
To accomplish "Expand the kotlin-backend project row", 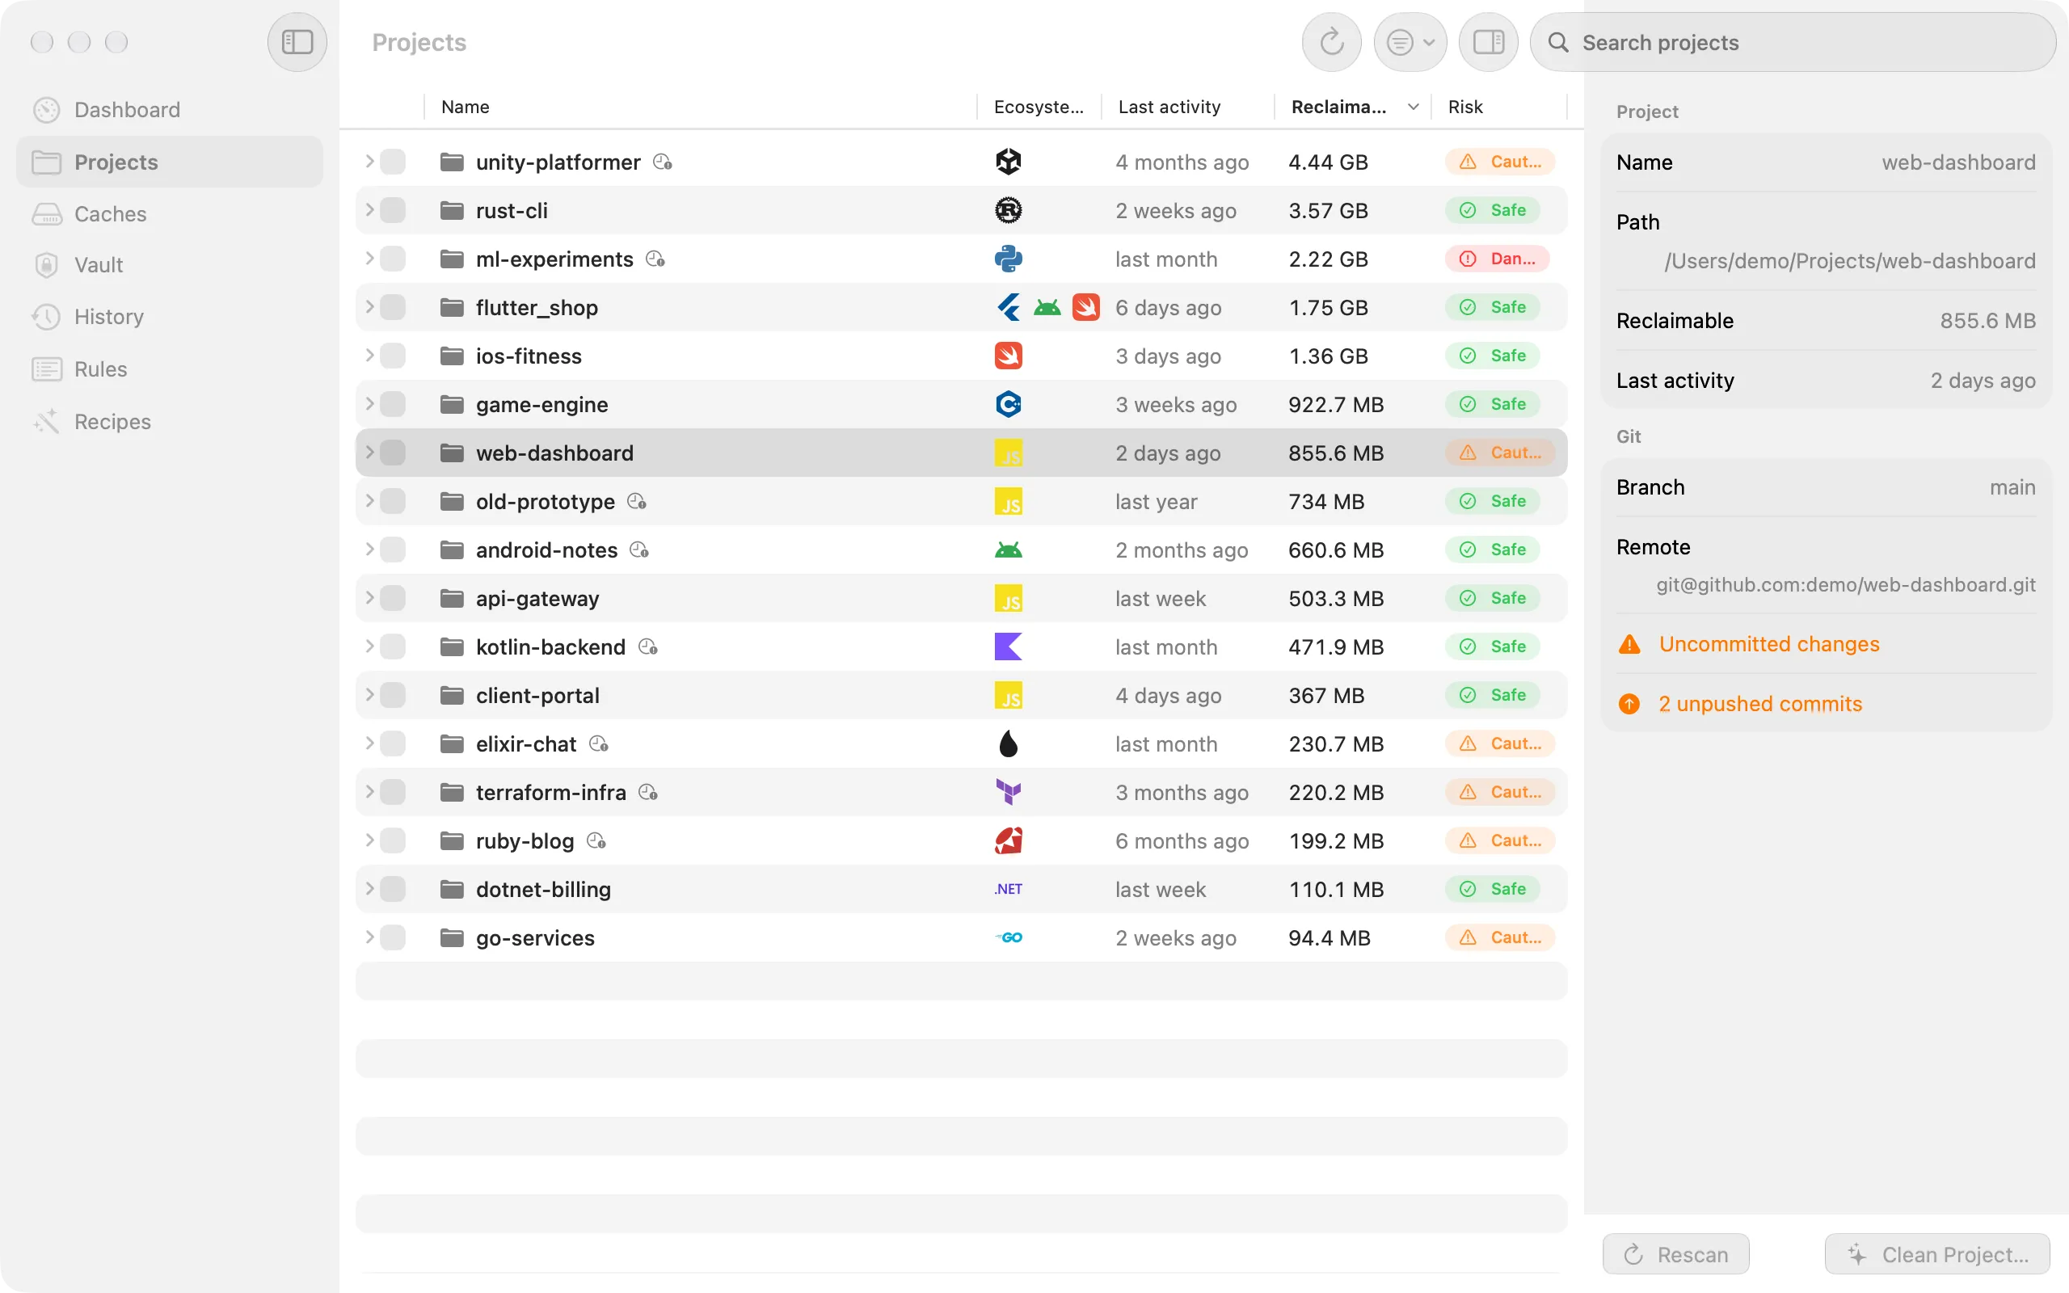I will (369, 646).
